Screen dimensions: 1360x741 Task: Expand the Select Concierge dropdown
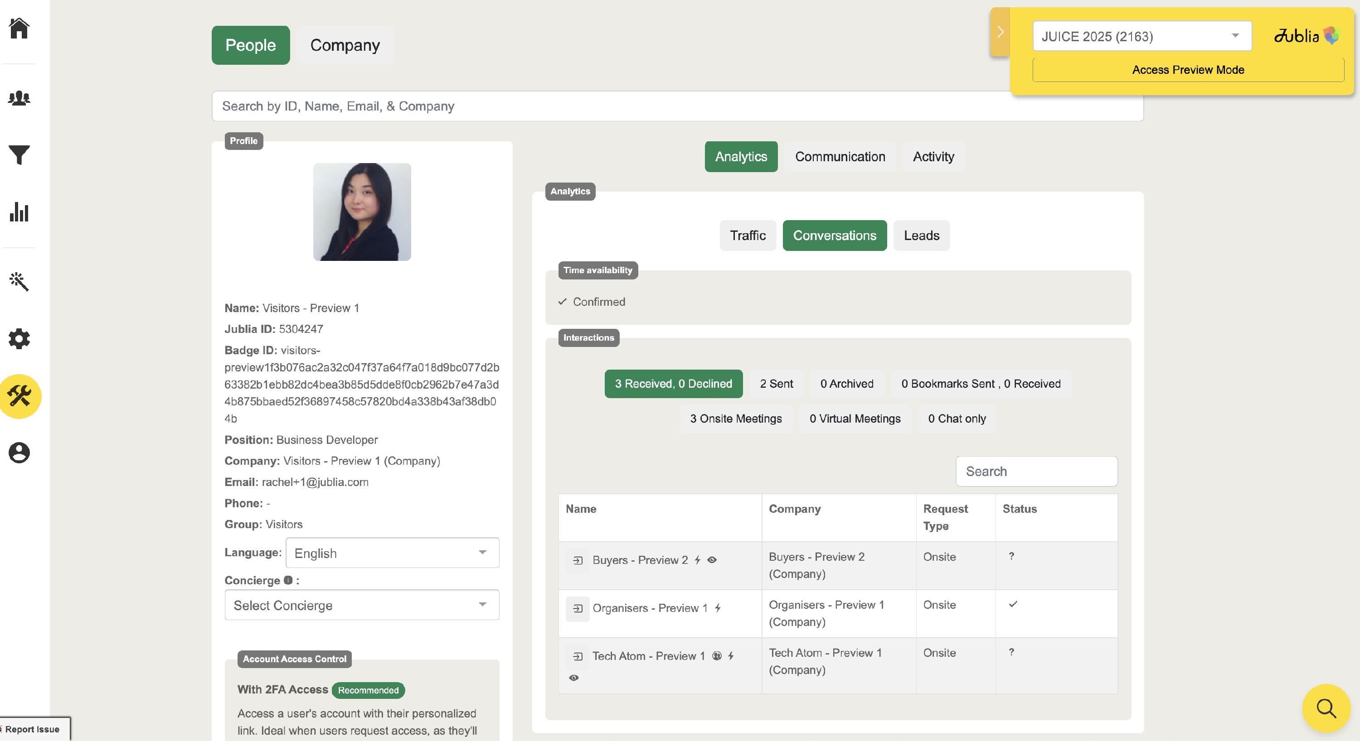pyautogui.click(x=362, y=605)
